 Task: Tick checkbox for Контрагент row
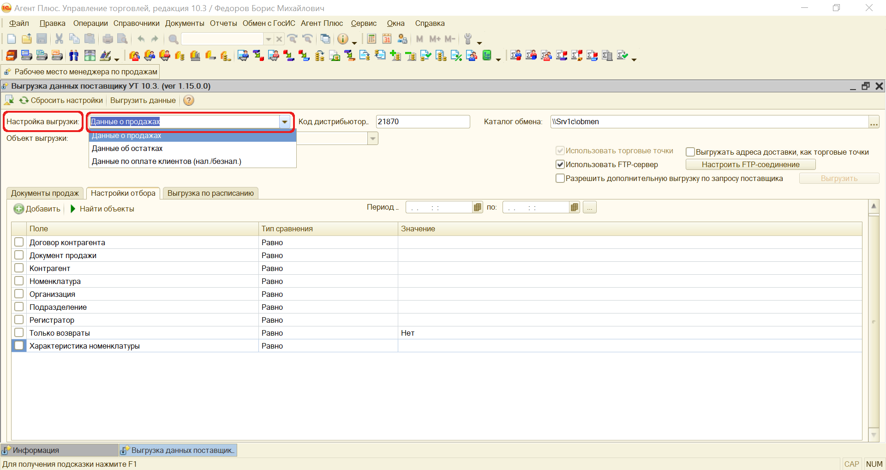pyautogui.click(x=19, y=268)
